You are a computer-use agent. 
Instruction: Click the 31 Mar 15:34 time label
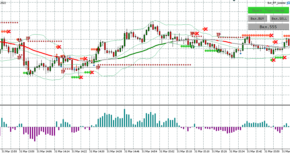click(237, 152)
